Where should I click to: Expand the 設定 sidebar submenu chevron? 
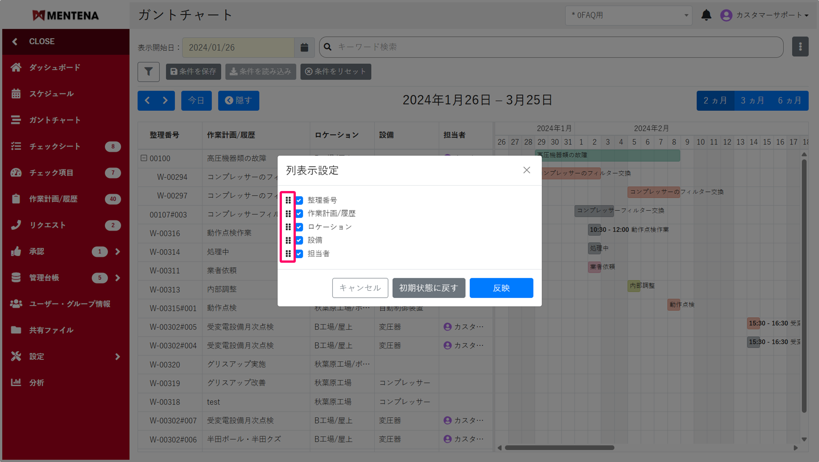[x=118, y=357]
